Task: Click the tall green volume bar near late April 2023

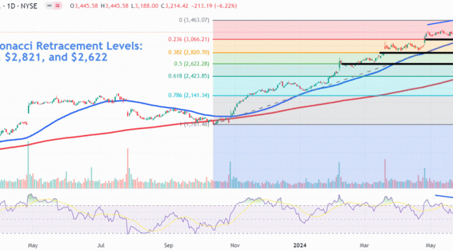Action: click(x=29, y=165)
